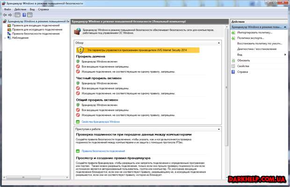Screen dimensions: 290x187
Task: Click Диагностика / восстановление action
Action: (x=257, y=49)
